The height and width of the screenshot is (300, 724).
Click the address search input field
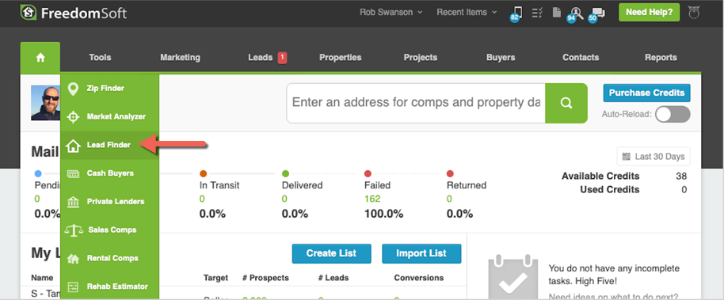tap(416, 104)
